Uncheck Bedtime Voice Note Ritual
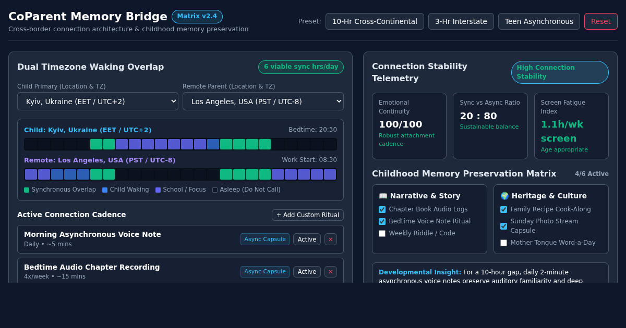This screenshot has height=328, width=626. [x=382, y=221]
